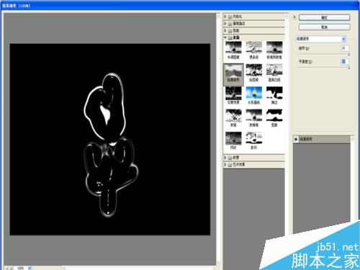
Task: Select the Stamp (图章) filter thumbnail
Action: point(274,118)
